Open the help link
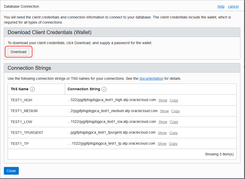 [221, 6]
